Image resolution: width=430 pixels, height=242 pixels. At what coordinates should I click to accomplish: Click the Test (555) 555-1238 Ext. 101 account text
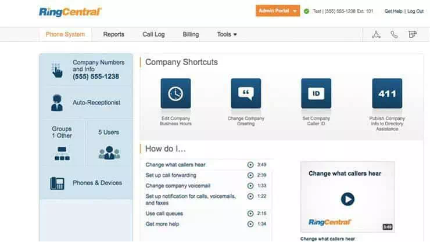pos(343,11)
